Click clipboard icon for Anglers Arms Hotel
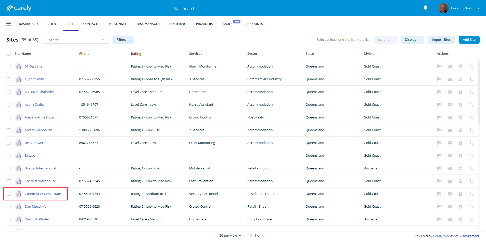 [460, 117]
